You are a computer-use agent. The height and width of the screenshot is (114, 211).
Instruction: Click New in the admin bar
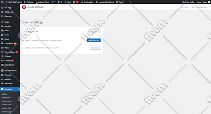tap(68, 2)
